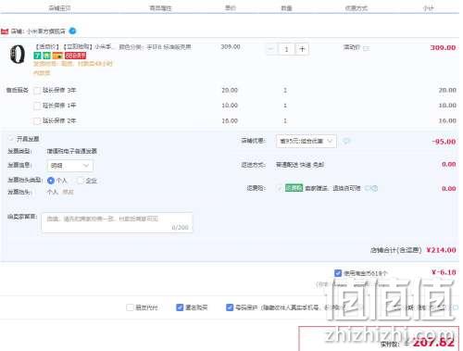The height and width of the screenshot is (351, 463).
Task: Check the 1-year extended warranty box
Action: pyautogui.click(x=37, y=106)
